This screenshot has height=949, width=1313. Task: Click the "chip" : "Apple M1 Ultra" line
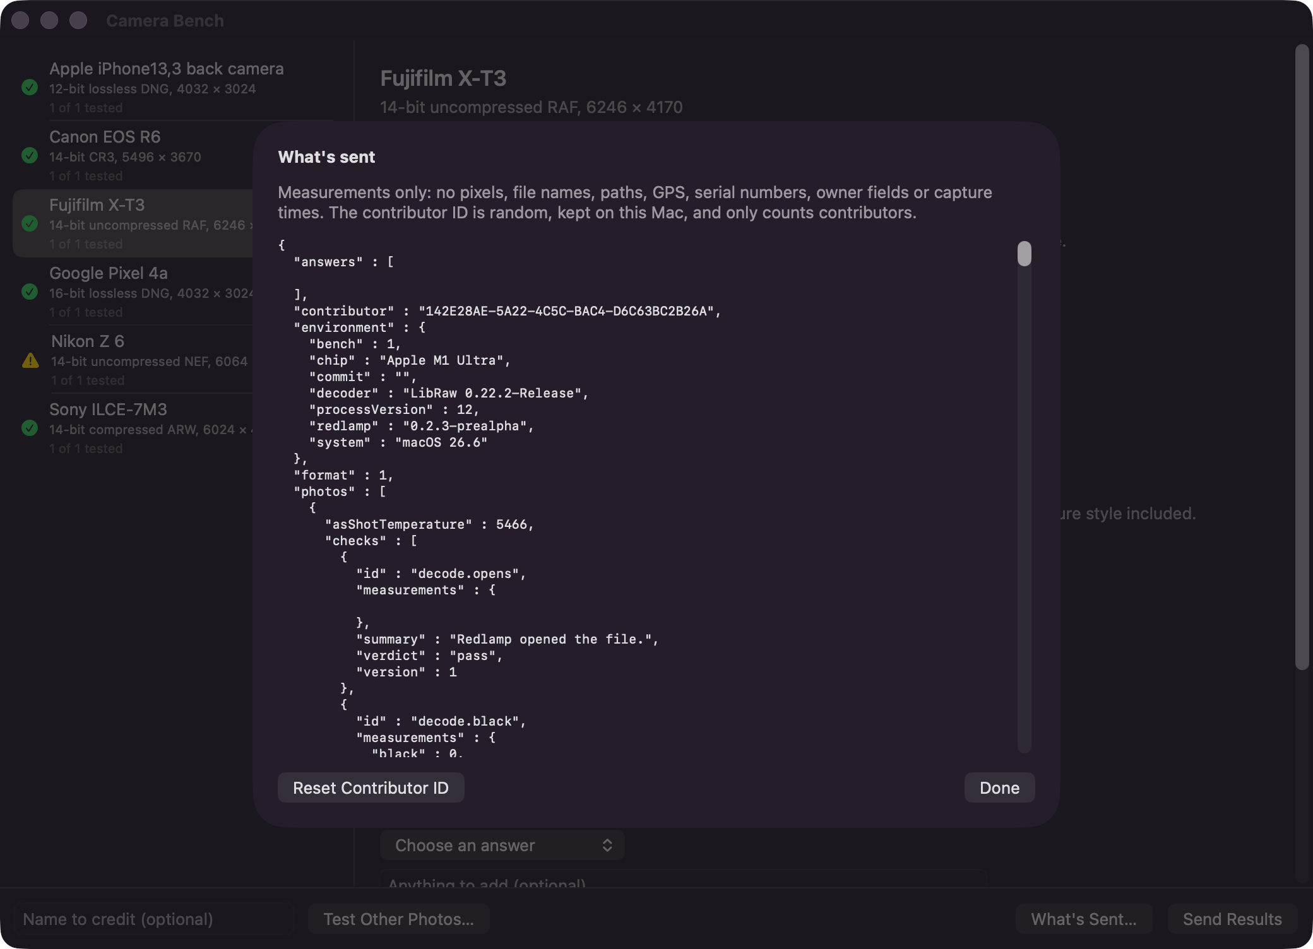410,360
